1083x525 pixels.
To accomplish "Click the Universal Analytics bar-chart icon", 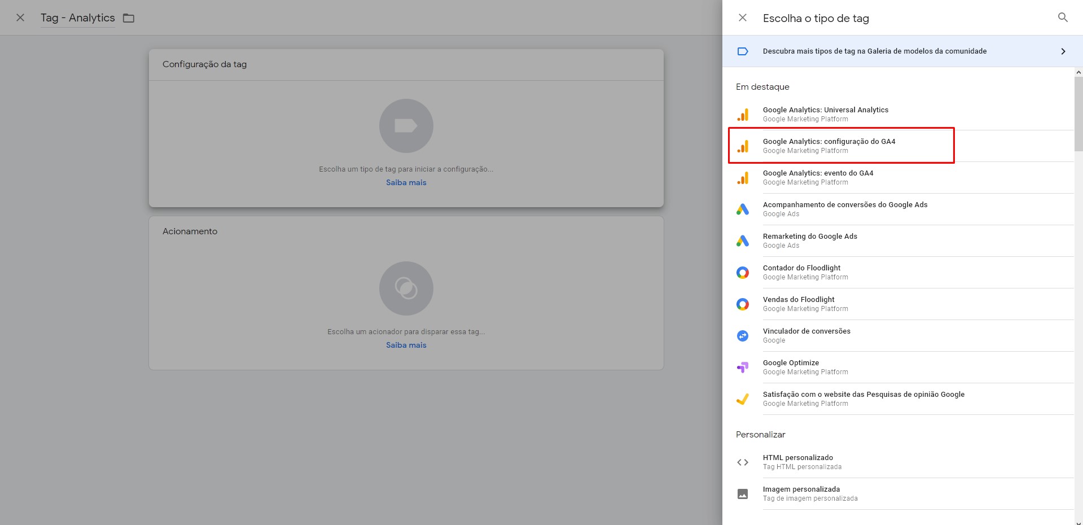I will point(743,115).
